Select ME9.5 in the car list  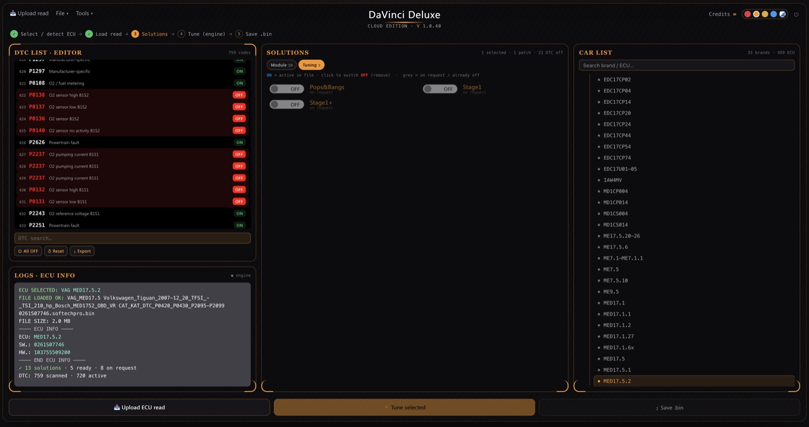[694, 292]
